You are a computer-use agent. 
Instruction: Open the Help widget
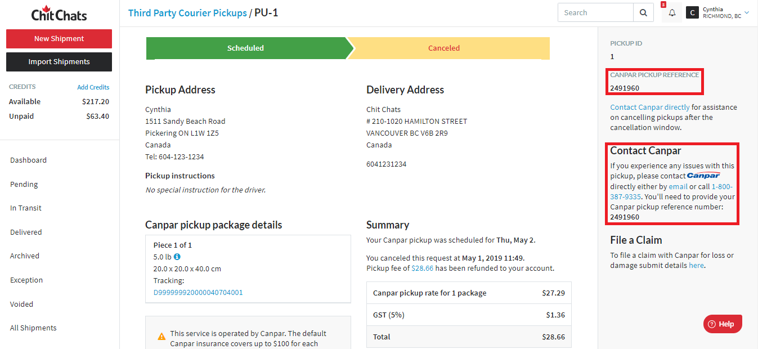coord(723,324)
